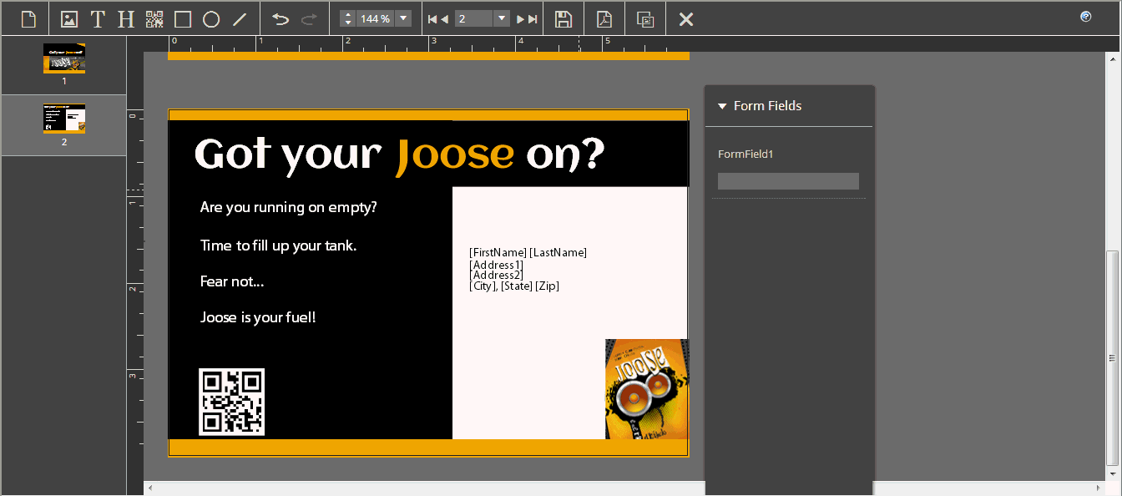Insert a QR code element

point(154,18)
